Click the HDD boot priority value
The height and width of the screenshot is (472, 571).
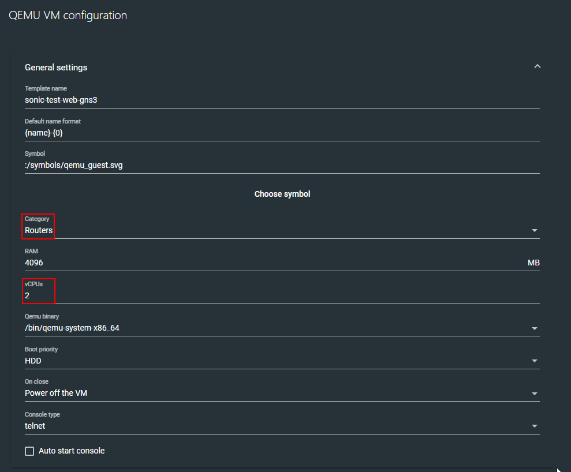click(33, 361)
